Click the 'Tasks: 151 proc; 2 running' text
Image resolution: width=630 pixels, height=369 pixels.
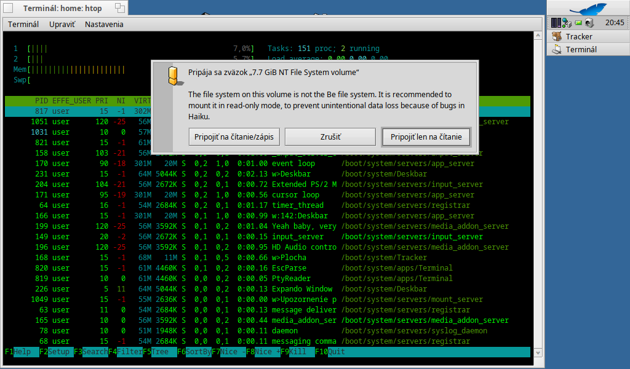tap(324, 49)
